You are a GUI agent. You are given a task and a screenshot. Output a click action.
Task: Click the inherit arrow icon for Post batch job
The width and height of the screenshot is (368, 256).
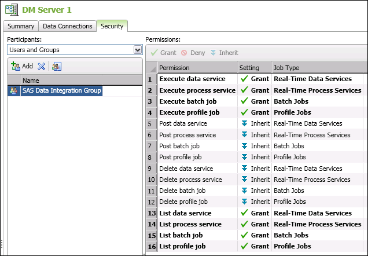[x=244, y=146]
